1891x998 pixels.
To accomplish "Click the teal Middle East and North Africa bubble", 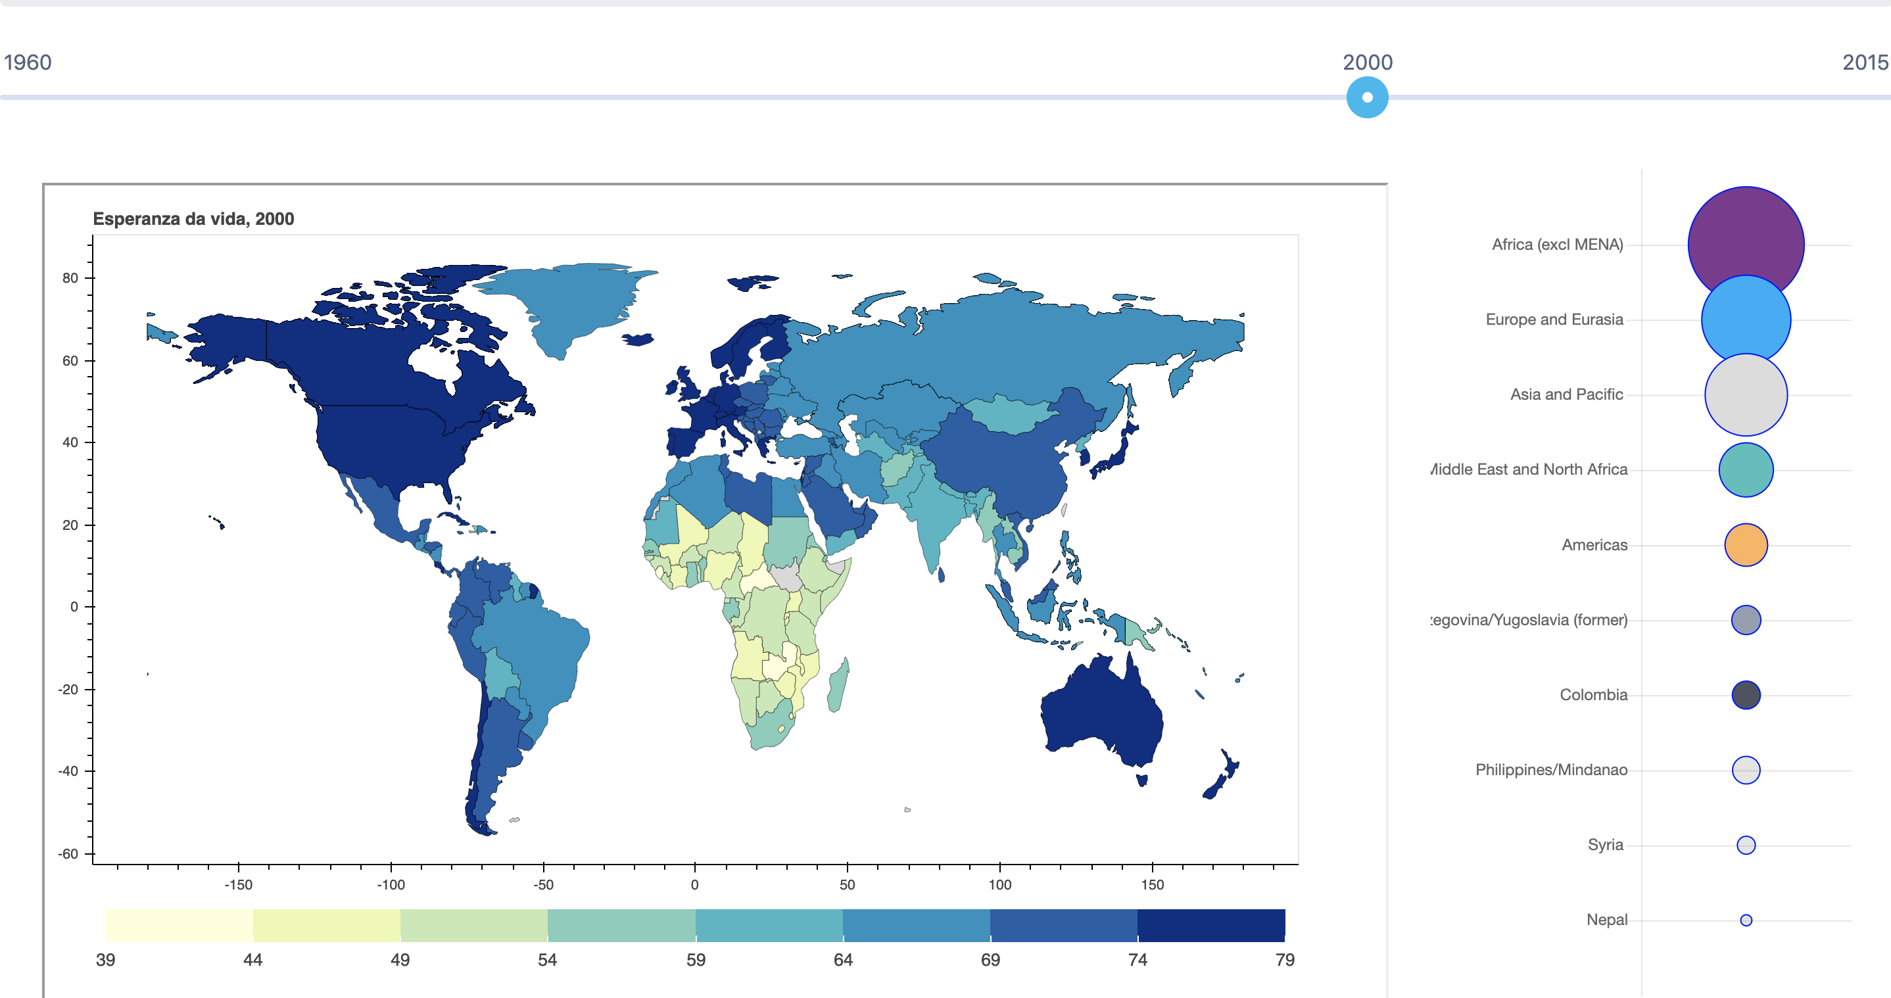I will 1746,469.
